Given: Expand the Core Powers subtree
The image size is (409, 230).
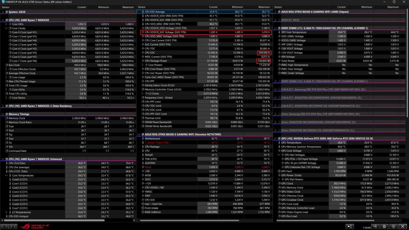Looking at the screenshot, I should click(143, 65).
